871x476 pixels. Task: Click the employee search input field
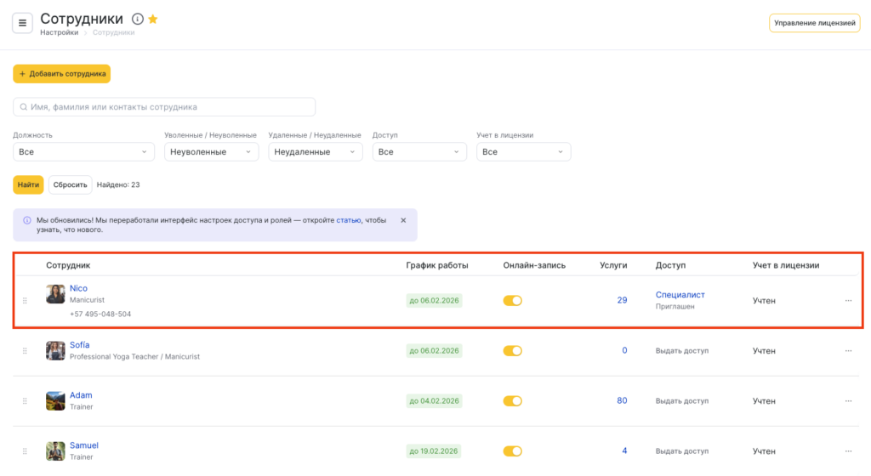pyautogui.click(x=164, y=107)
